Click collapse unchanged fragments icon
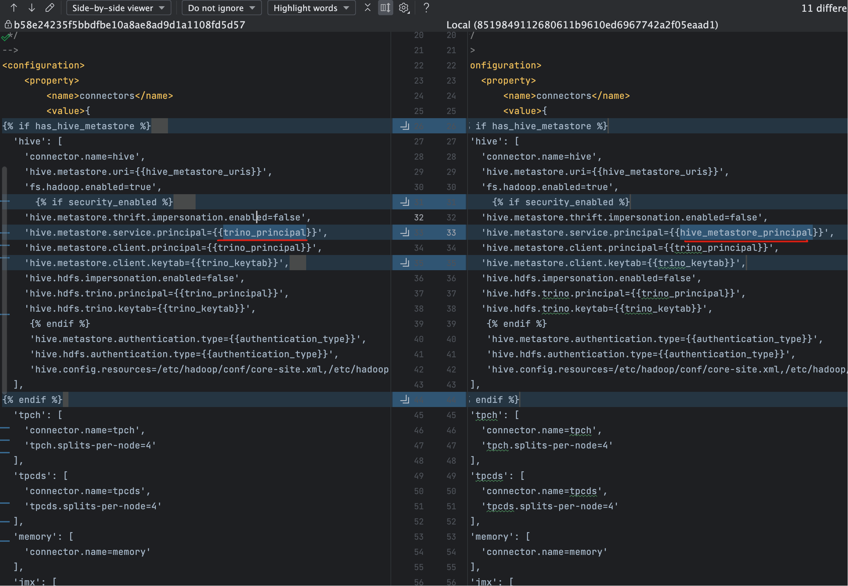 point(367,8)
